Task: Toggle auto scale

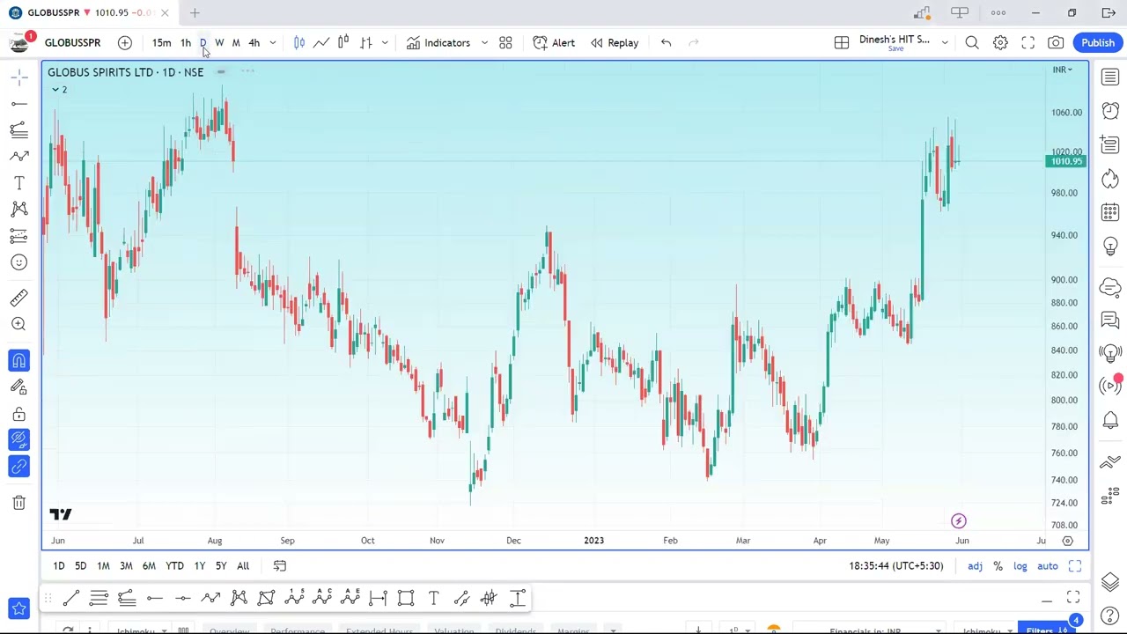Action: coord(1048,566)
